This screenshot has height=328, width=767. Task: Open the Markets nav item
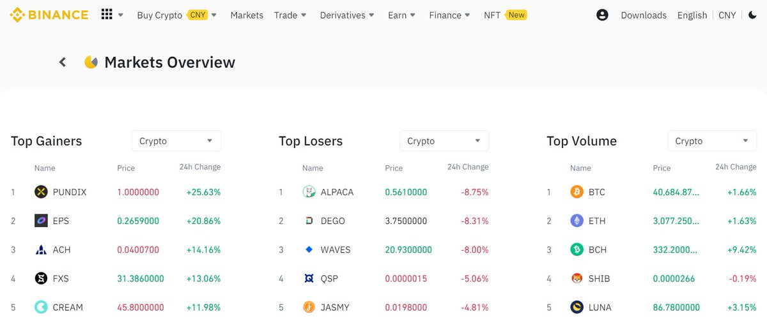[x=247, y=15]
